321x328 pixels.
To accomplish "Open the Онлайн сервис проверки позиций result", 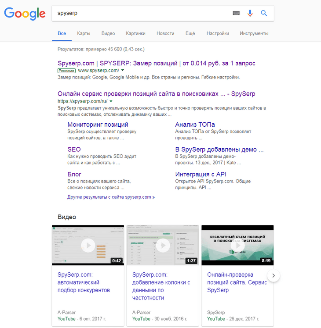I will click(x=156, y=94).
